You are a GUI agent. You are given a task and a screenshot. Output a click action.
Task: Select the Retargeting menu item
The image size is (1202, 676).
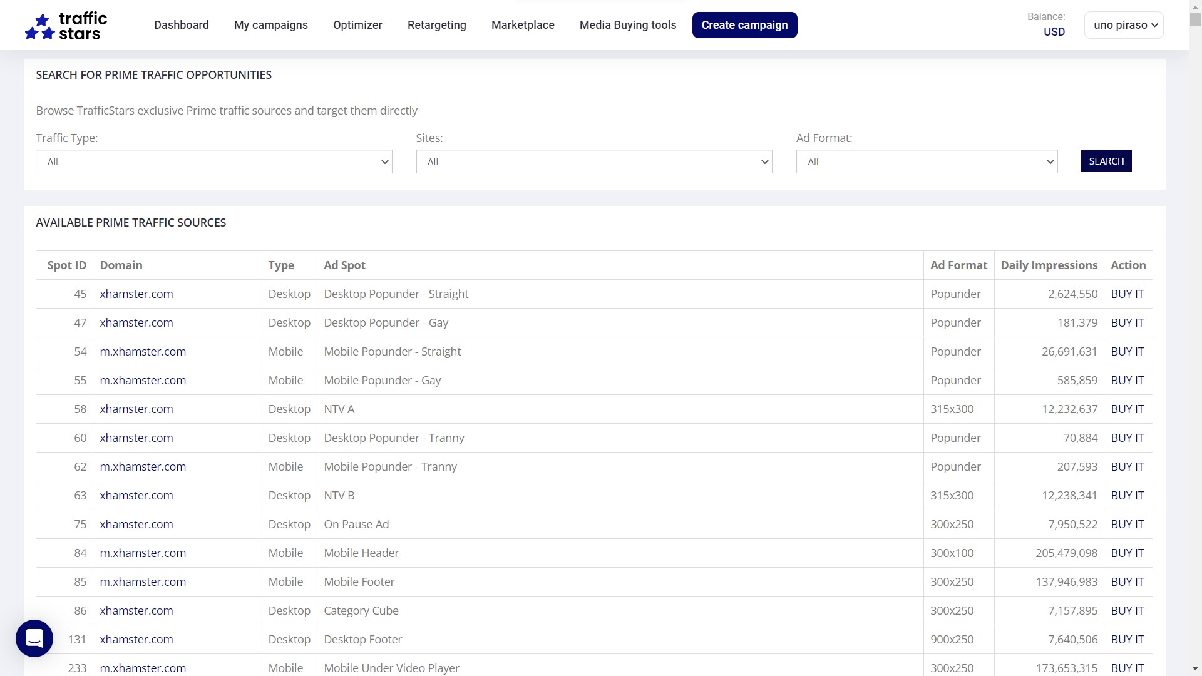tap(437, 25)
